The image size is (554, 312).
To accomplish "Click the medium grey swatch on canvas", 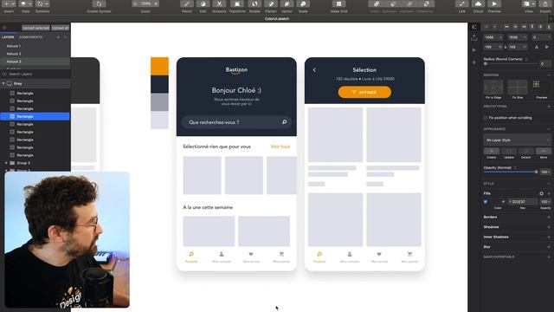I will (x=159, y=102).
